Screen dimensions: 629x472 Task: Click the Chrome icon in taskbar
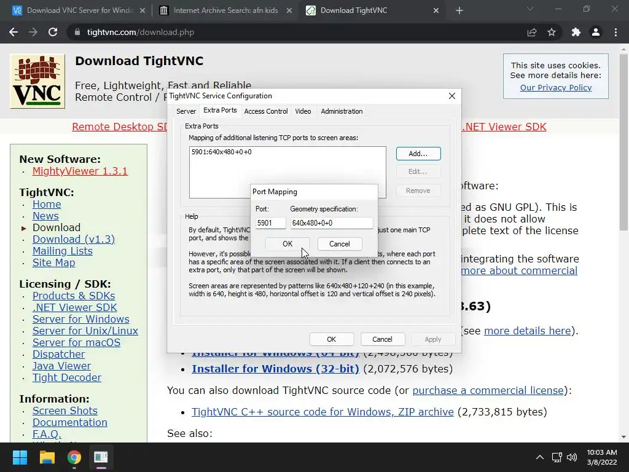point(74,457)
